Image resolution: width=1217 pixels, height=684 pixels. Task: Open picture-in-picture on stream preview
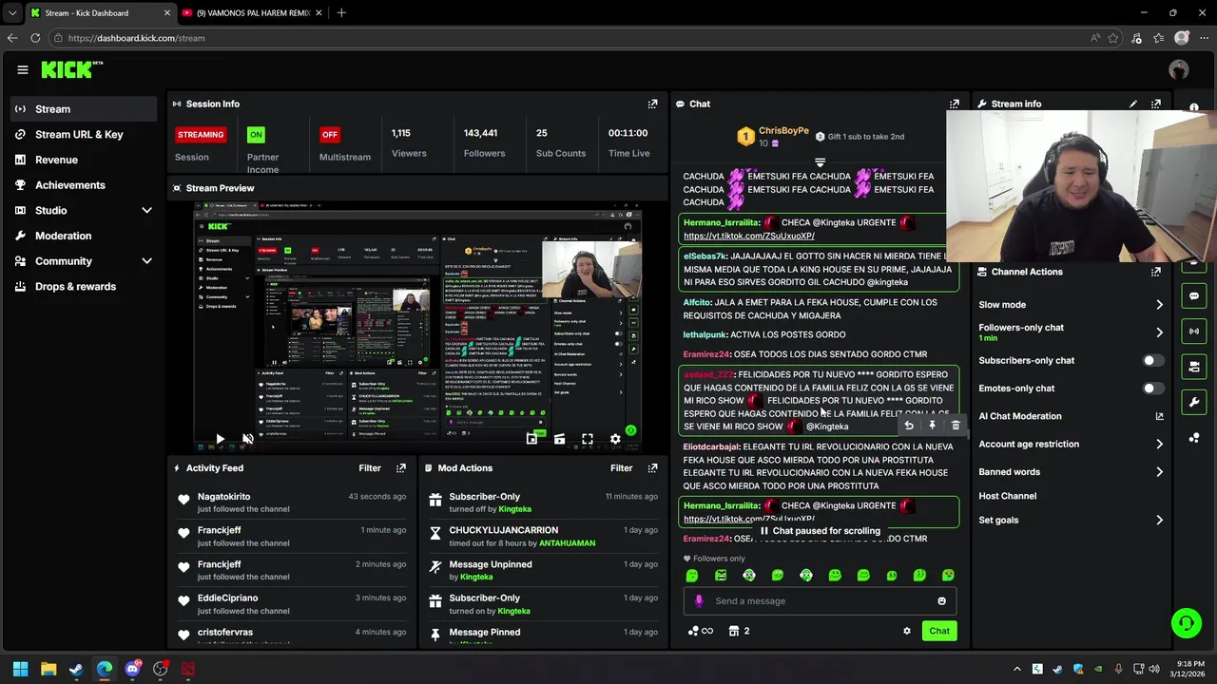click(x=531, y=439)
